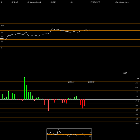Click the 2936.85 price label
Image resolution: width=140 pixels, height=140 pixels.
coord(71,82)
